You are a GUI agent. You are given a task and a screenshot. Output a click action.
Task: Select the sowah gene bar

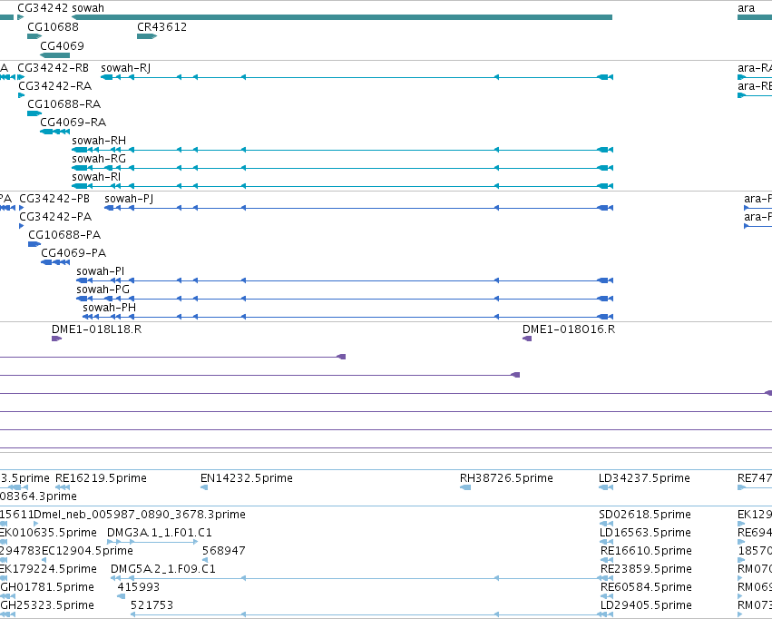342,17
